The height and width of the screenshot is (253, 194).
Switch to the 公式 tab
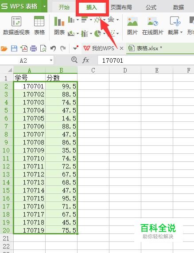click(x=151, y=7)
